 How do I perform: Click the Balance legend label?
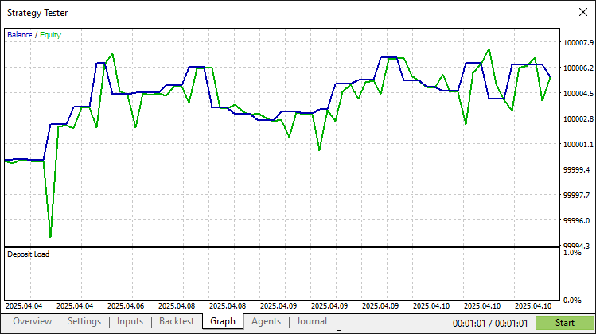coord(20,35)
